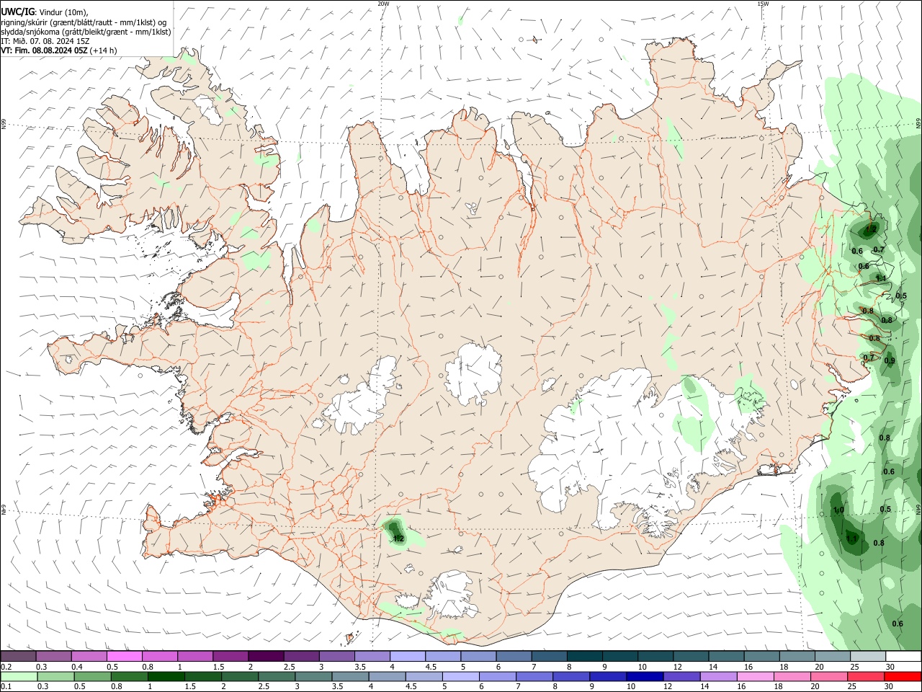The height and width of the screenshot is (692, 922).
Task: Click the 1.0 precipitation value offshore southeast
Action: click(838, 510)
